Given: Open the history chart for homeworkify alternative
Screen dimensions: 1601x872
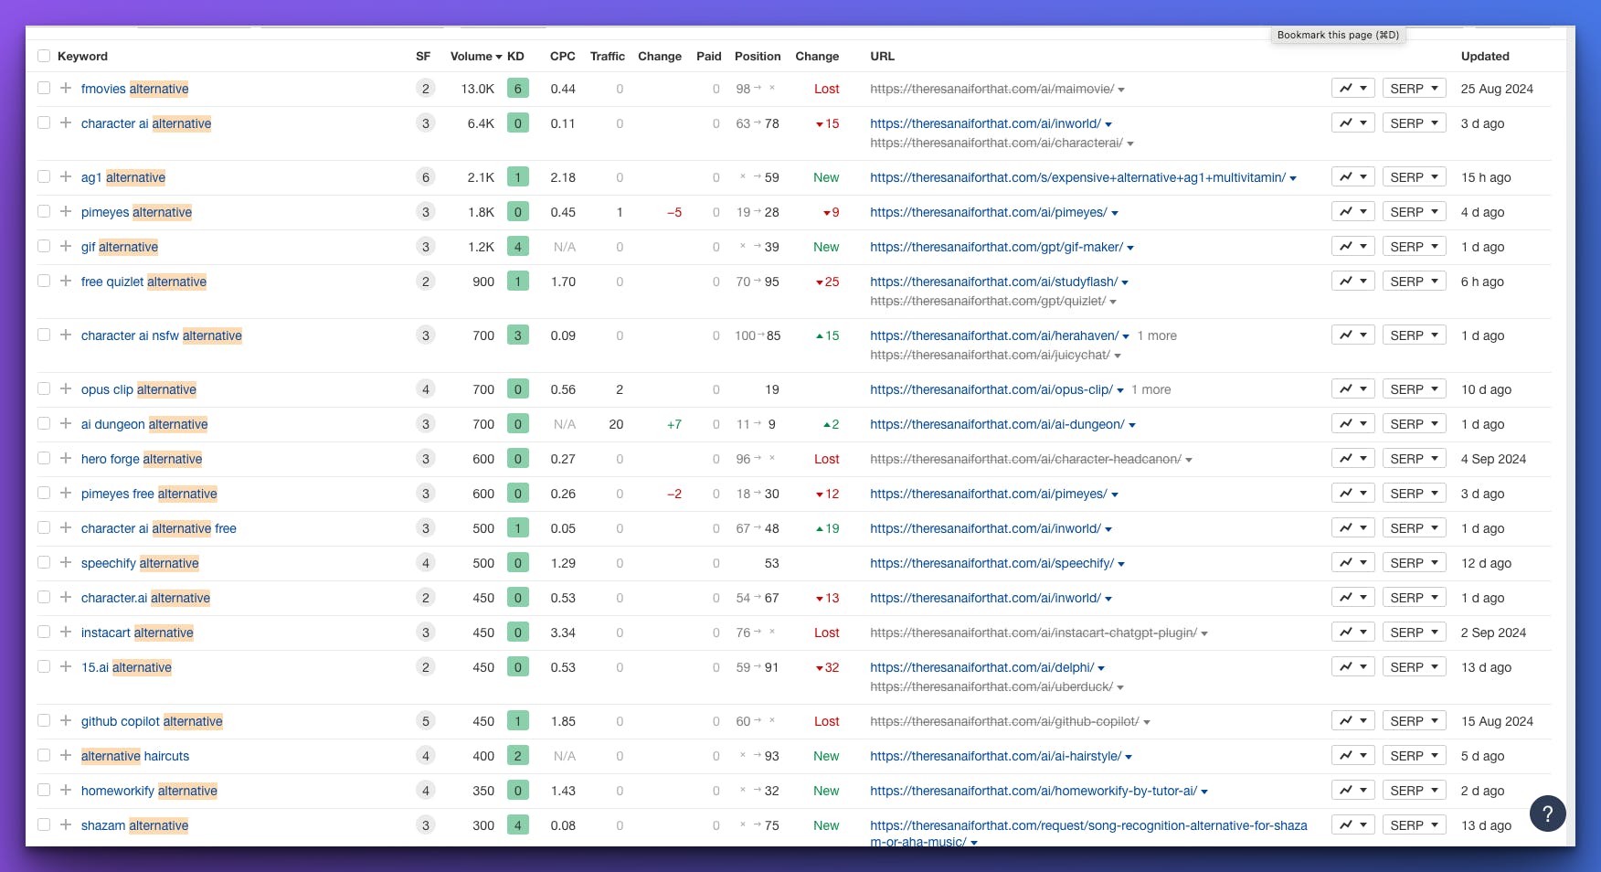Looking at the screenshot, I should [x=1352, y=791].
